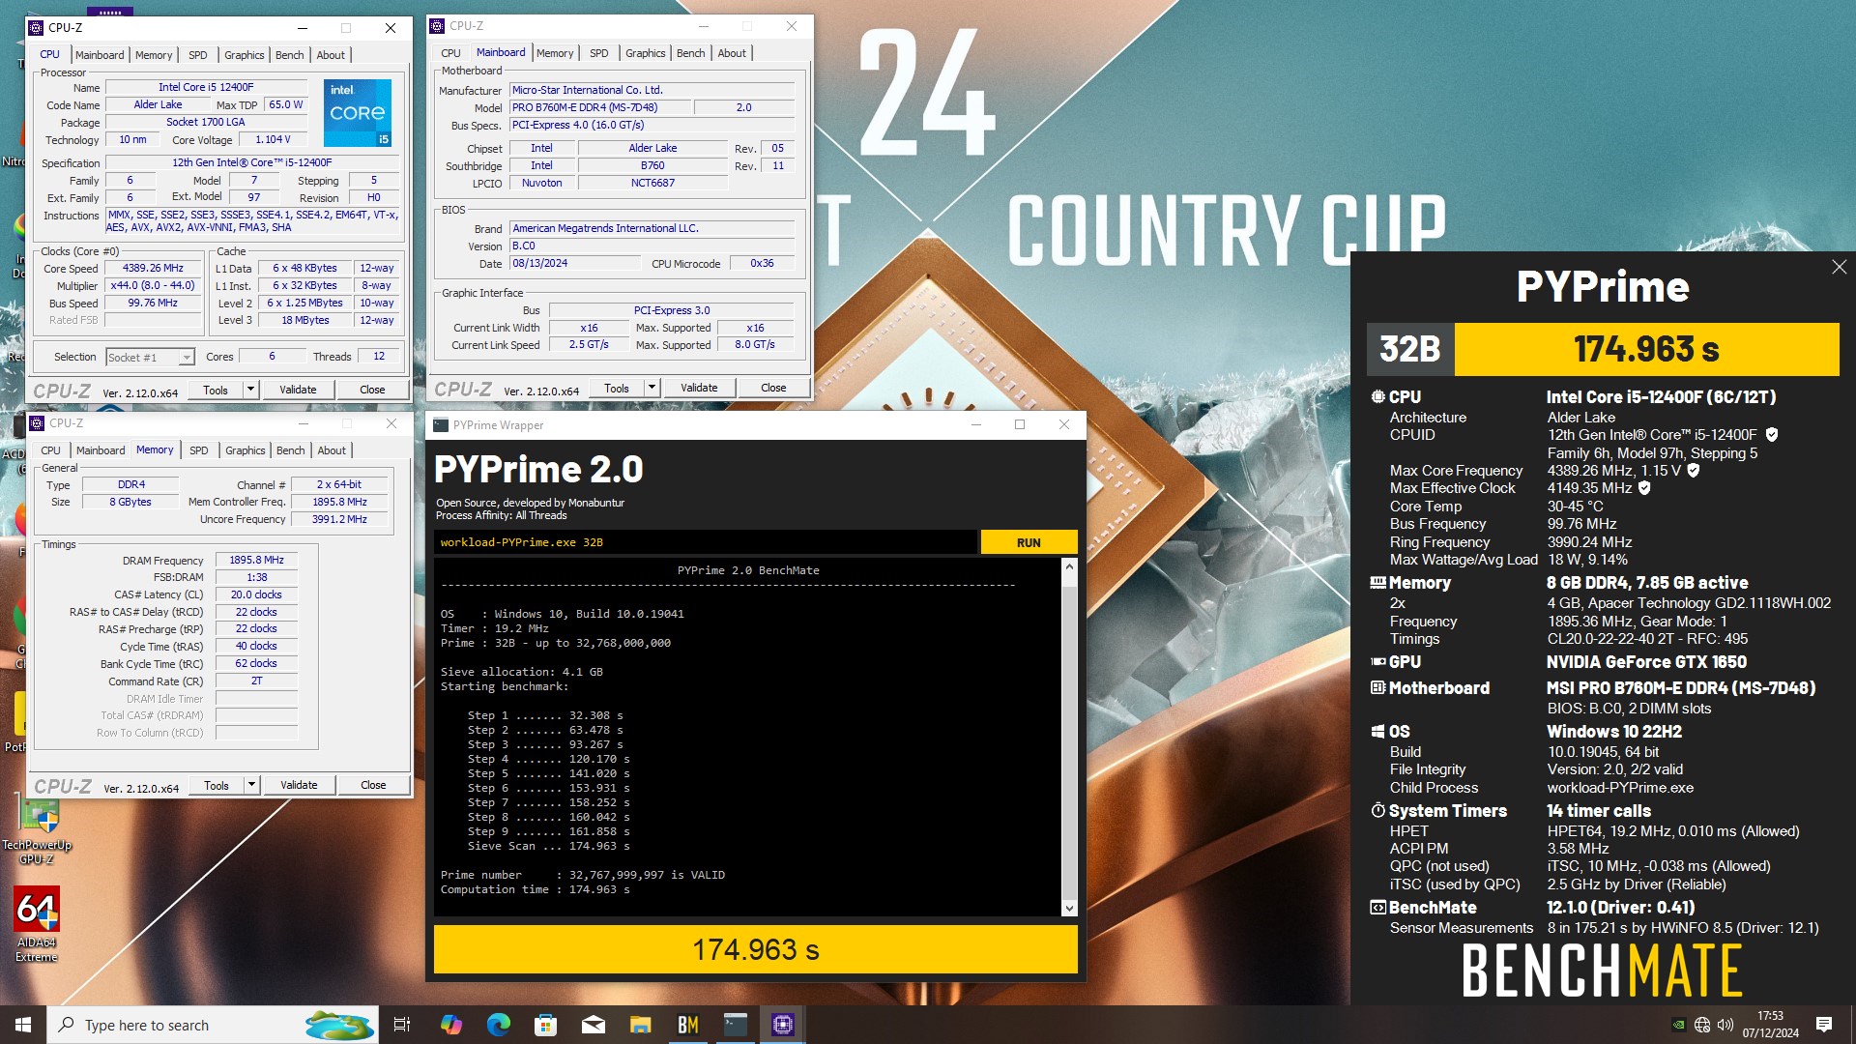This screenshot has width=1856, height=1044.
Task: Click the Intel Core i5 logo in CPU-Z
Action: pos(357,113)
